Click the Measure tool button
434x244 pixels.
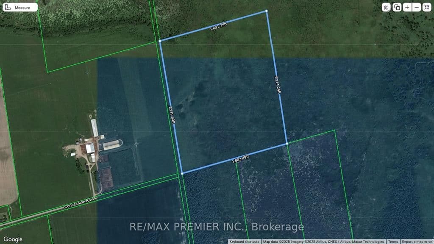click(20, 7)
